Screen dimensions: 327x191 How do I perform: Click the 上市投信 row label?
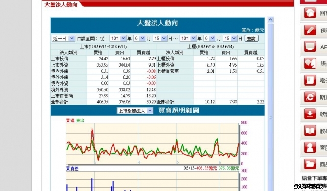click(60, 59)
